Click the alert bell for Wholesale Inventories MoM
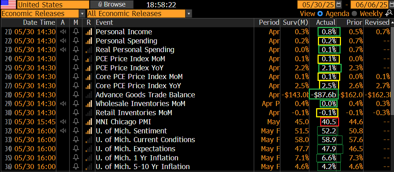Image resolution: width=394 pixels, height=172 pixels. (76, 103)
